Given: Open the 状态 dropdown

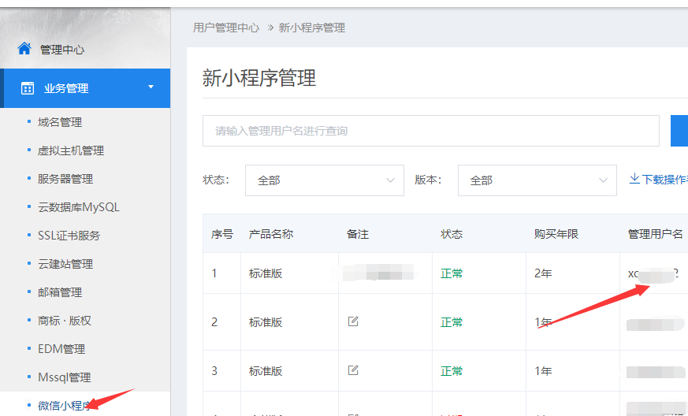Looking at the screenshot, I should click(324, 180).
